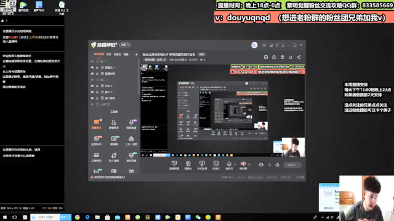
Task: Open the hamburger menu in title bar
Action: pyautogui.click(x=283, y=45)
